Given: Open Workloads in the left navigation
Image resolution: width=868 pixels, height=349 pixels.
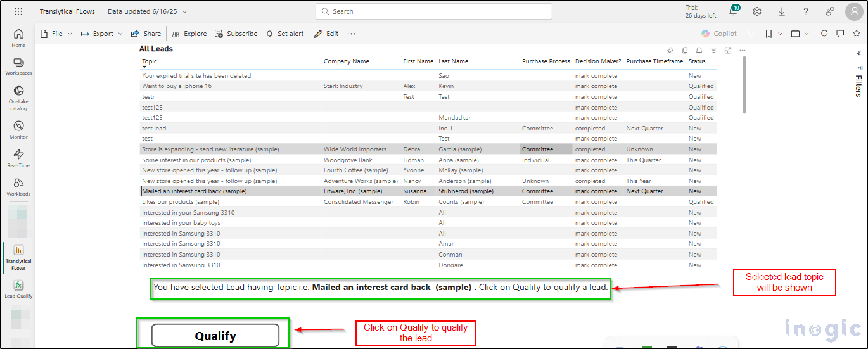Looking at the screenshot, I should pyautogui.click(x=18, y=187).
